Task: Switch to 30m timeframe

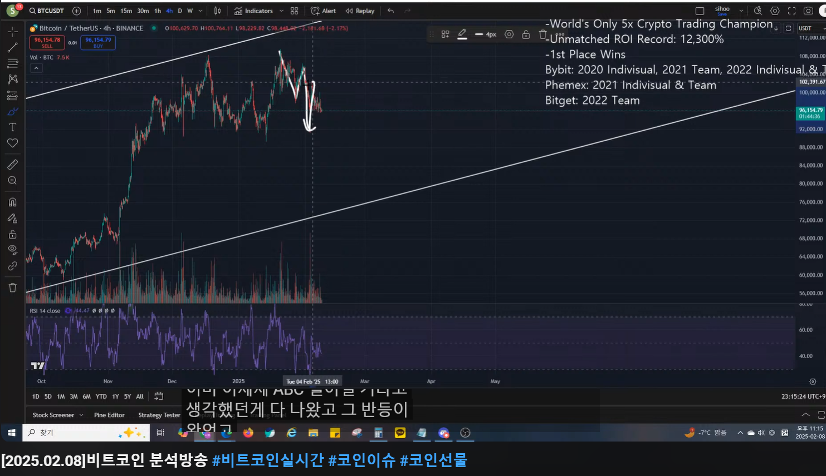Action: tap(143, 11)
